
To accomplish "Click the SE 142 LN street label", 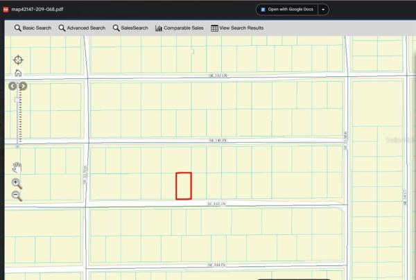I will click(218, 77).
